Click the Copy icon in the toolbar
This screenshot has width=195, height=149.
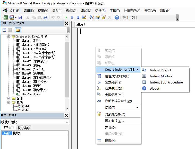[x=33, y=17]
